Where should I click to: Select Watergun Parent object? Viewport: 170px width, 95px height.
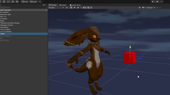[6, 25]
